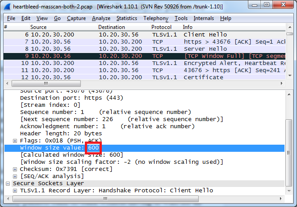Sort packets by Protocol column header

166,27
